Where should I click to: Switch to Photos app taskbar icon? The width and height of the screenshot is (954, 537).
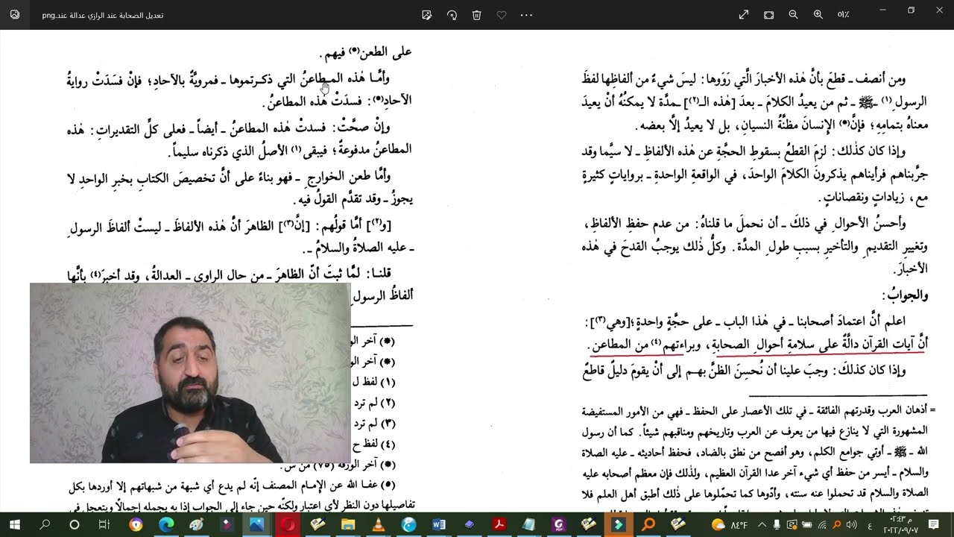point(256,525)
